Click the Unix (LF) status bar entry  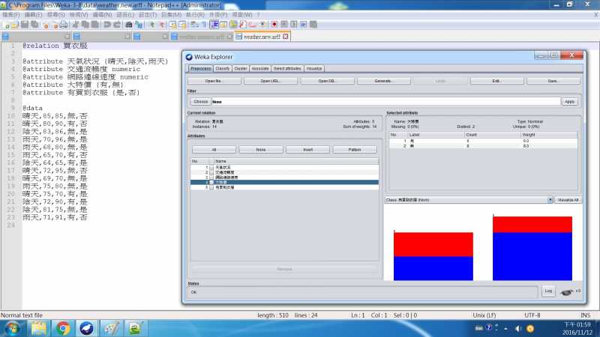484,315
